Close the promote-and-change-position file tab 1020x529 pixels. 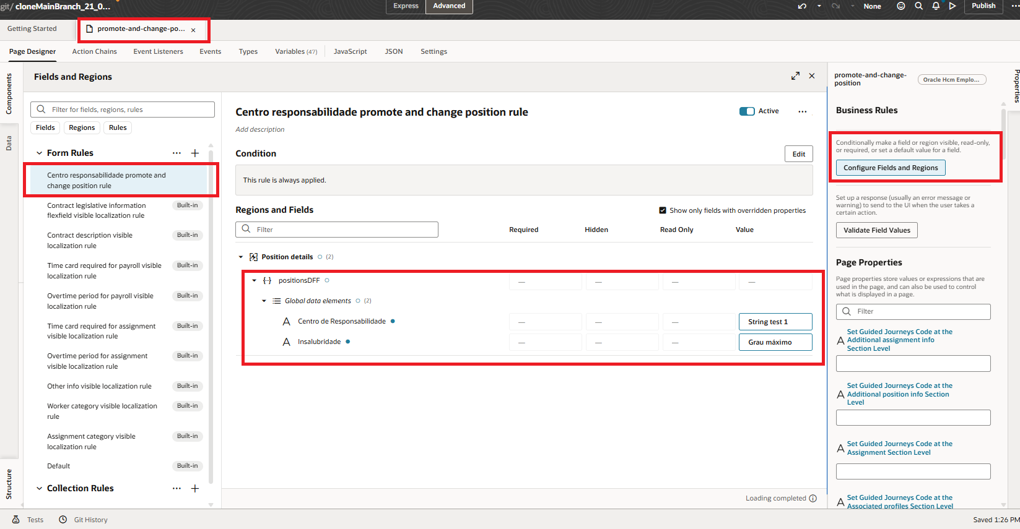[x=193, y=30]
